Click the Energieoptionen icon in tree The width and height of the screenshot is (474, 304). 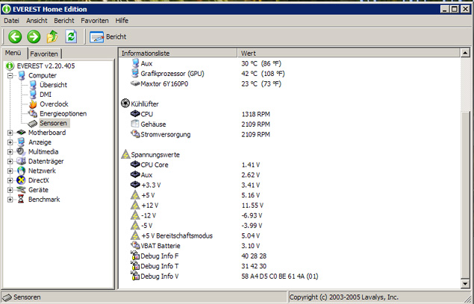pyautogui.click(x=33, y=114)
